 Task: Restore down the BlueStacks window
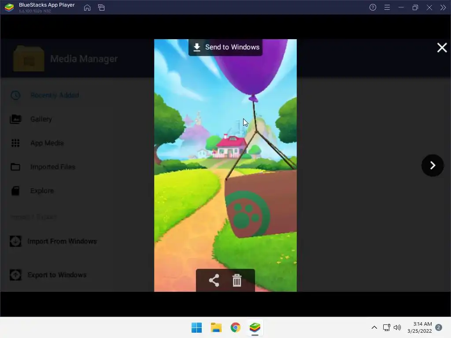coord(415,7)
